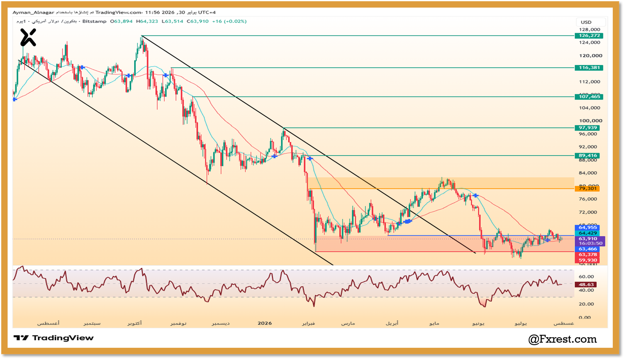Click the 89,416 green price label
Screen dimensions: 624x359
tap(587, 156)
